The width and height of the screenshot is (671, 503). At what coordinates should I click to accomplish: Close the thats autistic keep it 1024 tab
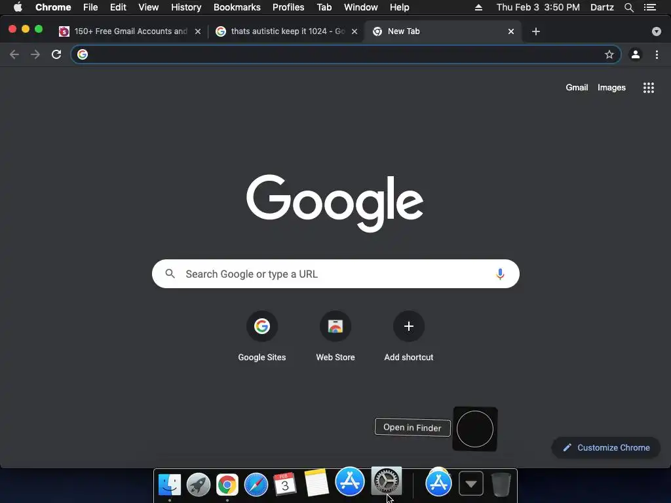[355, 31]
